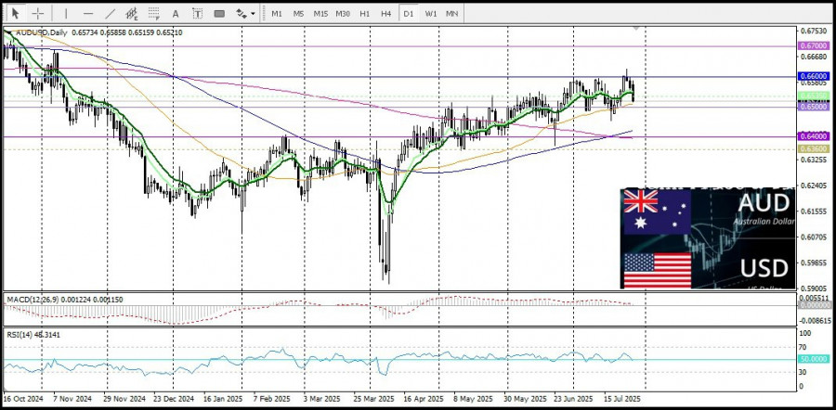Click the 23 Dec 2024 date label
This screenshot has width=836, height=410.
175,399
